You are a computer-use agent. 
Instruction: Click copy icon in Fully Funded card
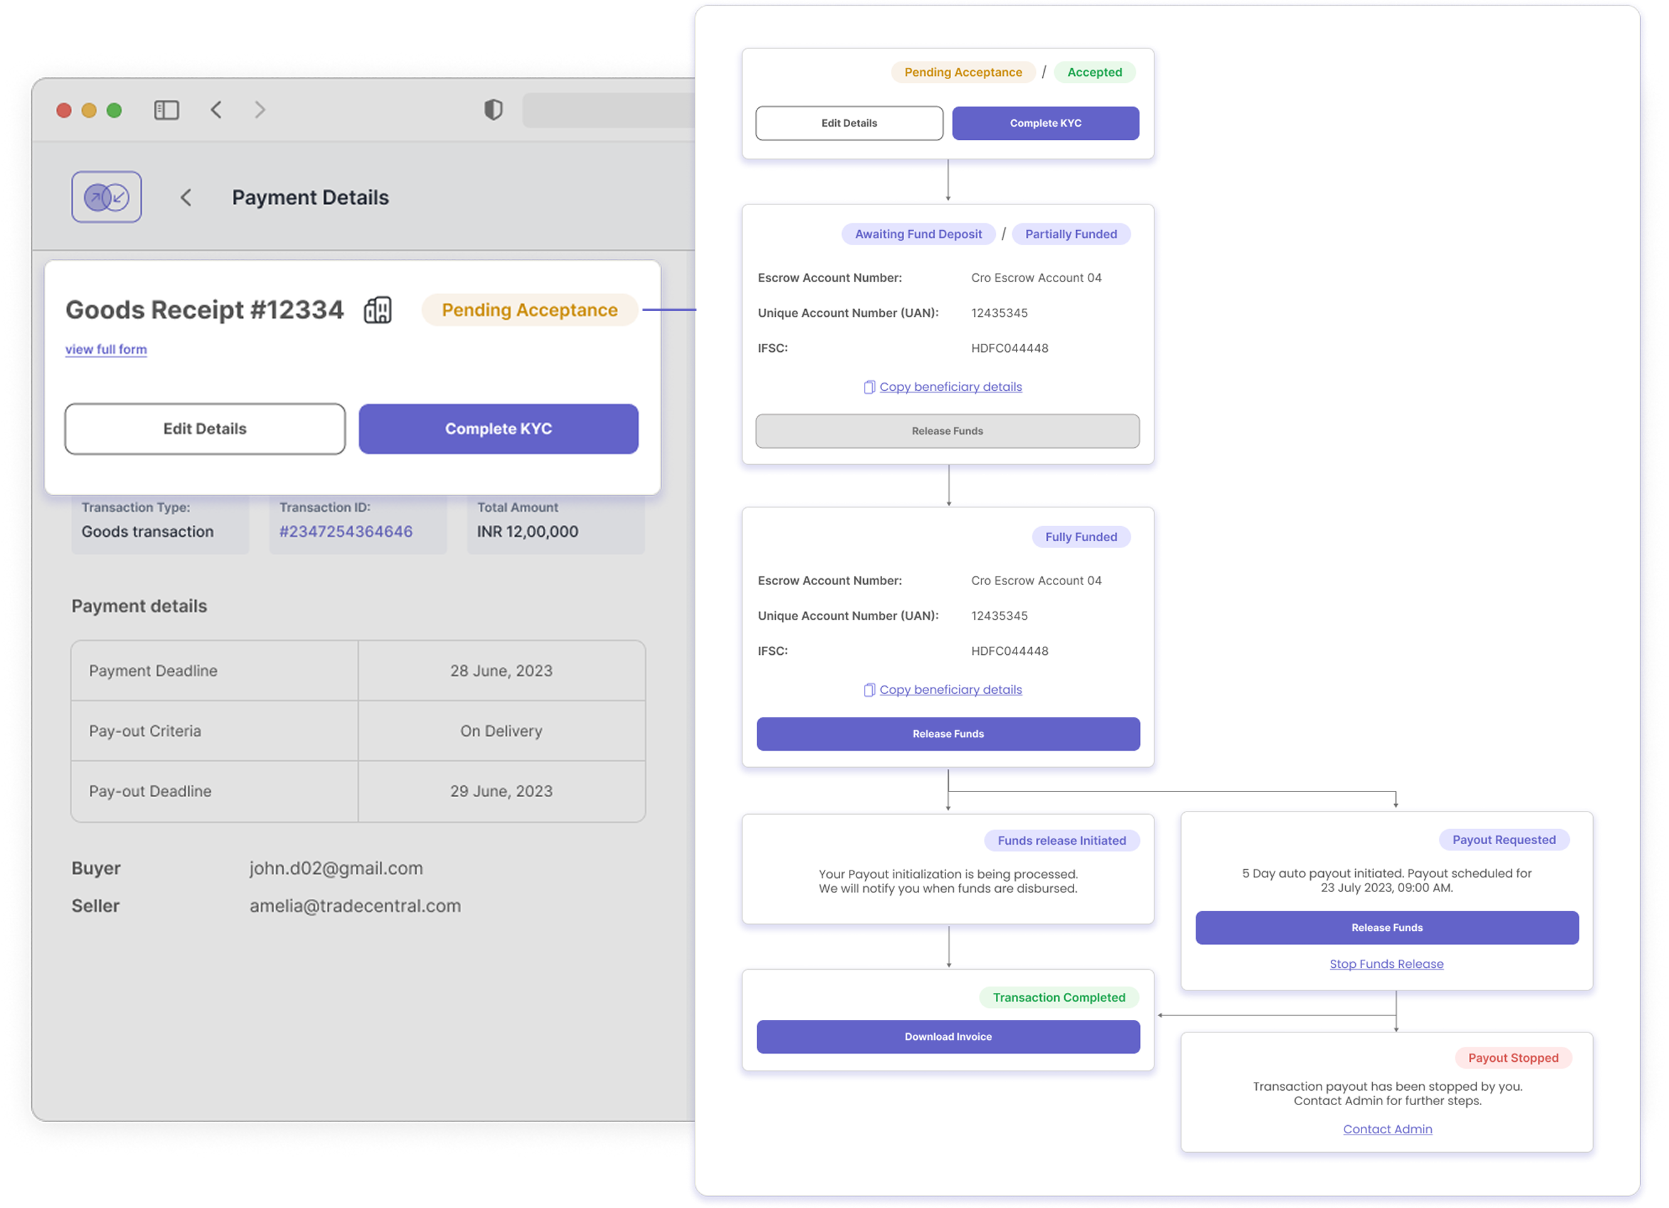[869, 690]
